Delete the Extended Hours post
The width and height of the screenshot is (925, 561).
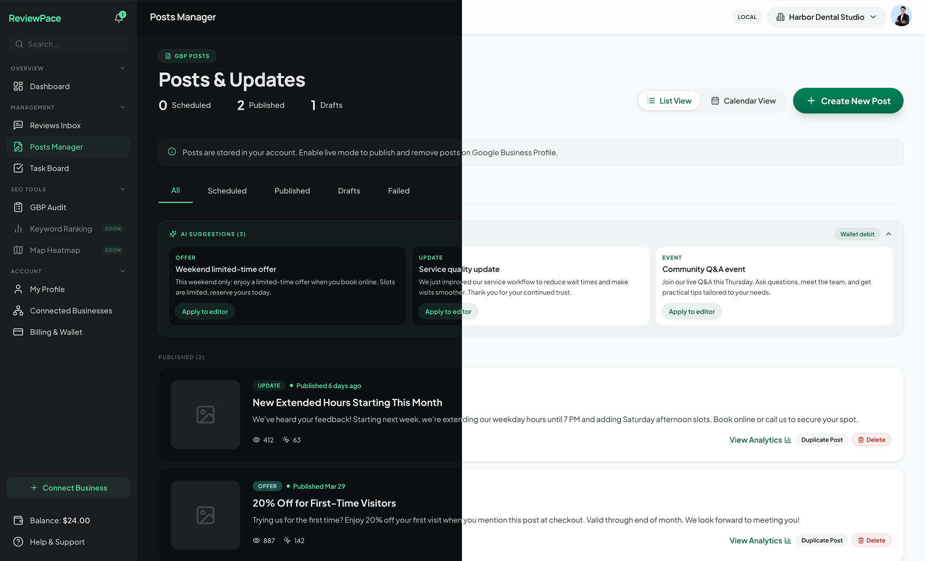pyautogui.click(x=871, y=440)
